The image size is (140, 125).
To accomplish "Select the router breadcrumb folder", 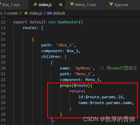I will 12,13.
